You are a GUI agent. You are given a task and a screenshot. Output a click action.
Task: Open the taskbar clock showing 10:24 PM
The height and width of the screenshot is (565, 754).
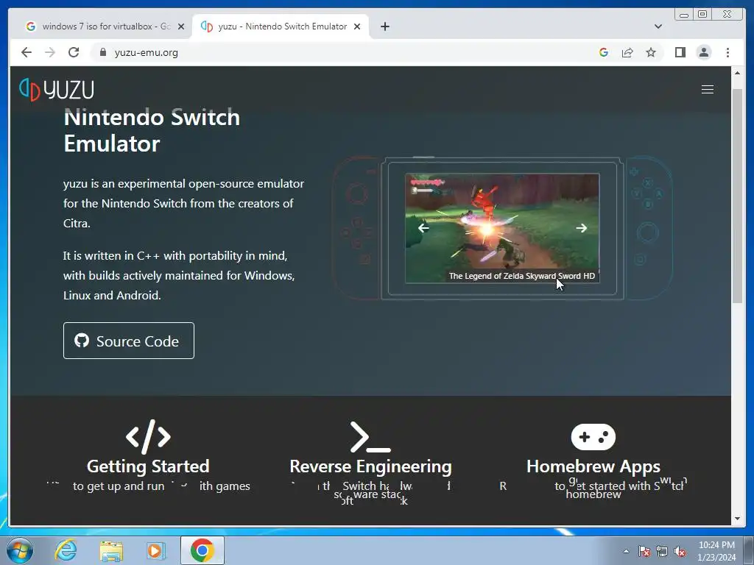(x=716, y=551)
